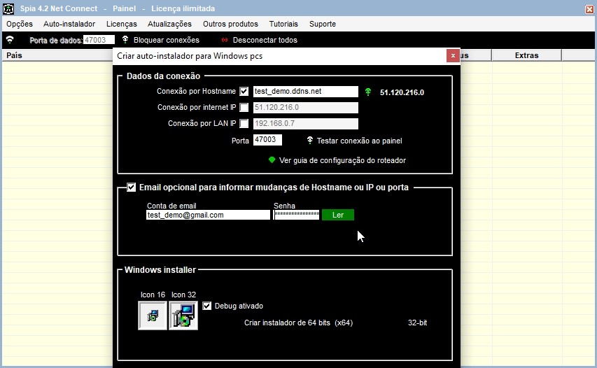Screen dimensions: 597x368
Task: Click Desconectar todos text
Action: click(265, 40)
